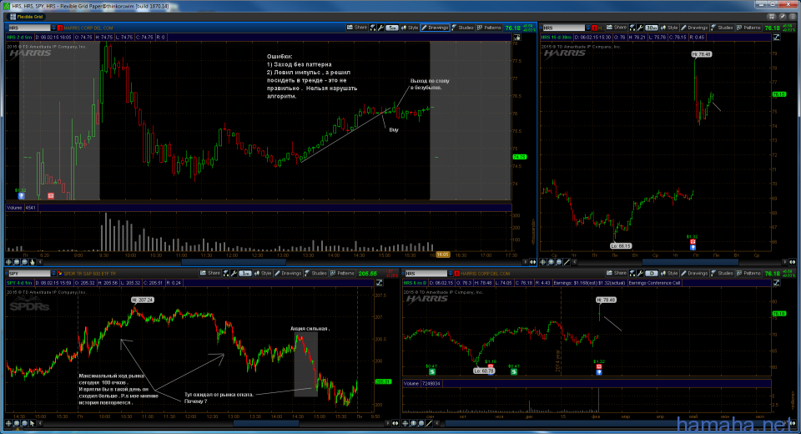Open Style menu in top-left HRS chart

[410, 28]
